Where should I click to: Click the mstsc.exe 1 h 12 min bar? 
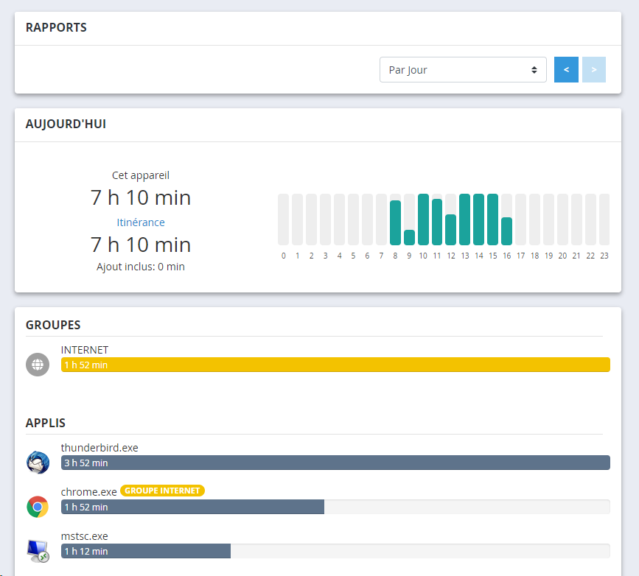(146, 551)
